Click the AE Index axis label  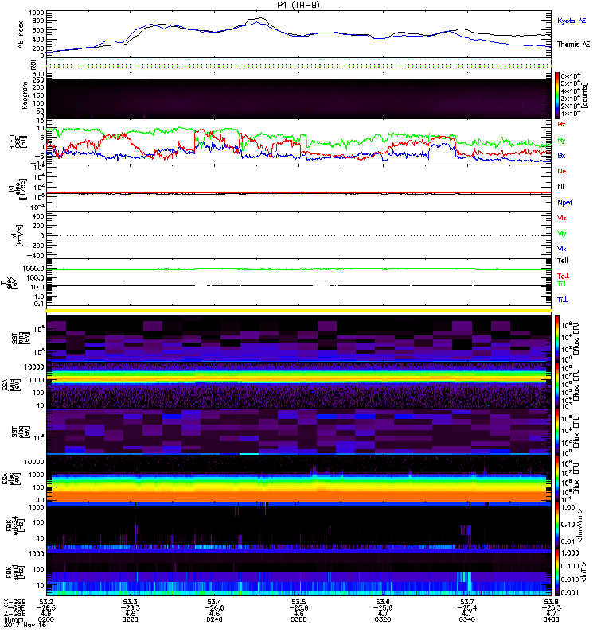point(21,35)
